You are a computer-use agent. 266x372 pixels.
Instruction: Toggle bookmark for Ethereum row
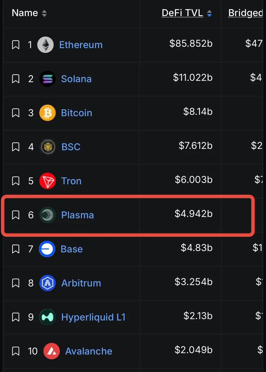click(16, 45)
